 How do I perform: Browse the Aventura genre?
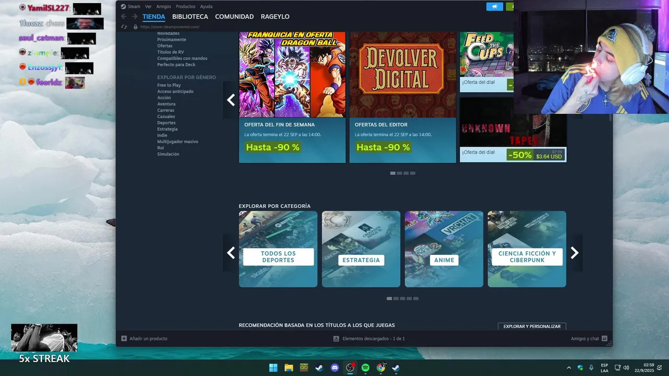click(x=166, y=104)
